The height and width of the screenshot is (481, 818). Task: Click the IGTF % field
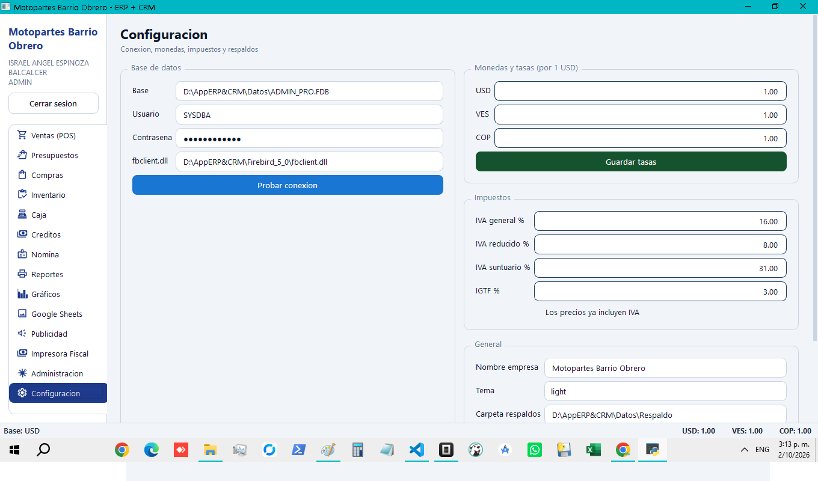[660, 292]
